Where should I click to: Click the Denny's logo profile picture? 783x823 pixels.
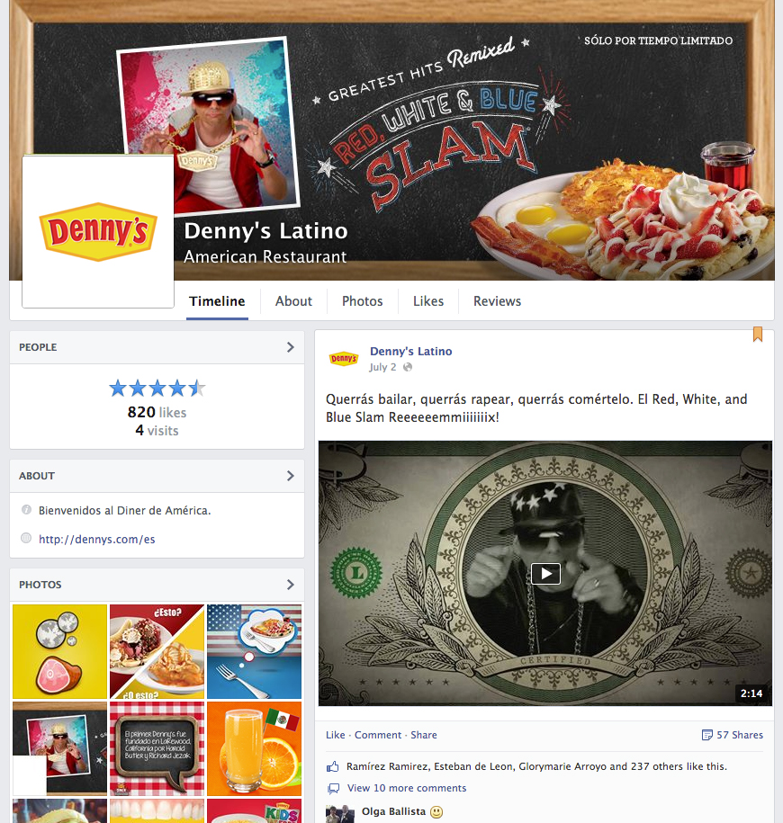(98, 231)
